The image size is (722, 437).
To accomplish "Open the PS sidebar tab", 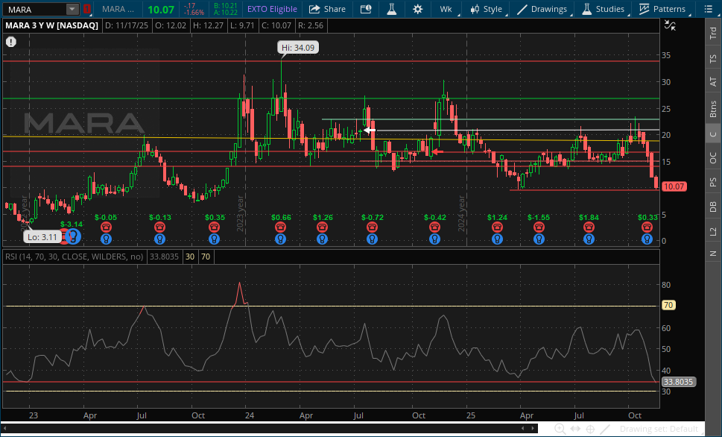I will [x=713, y=183].
